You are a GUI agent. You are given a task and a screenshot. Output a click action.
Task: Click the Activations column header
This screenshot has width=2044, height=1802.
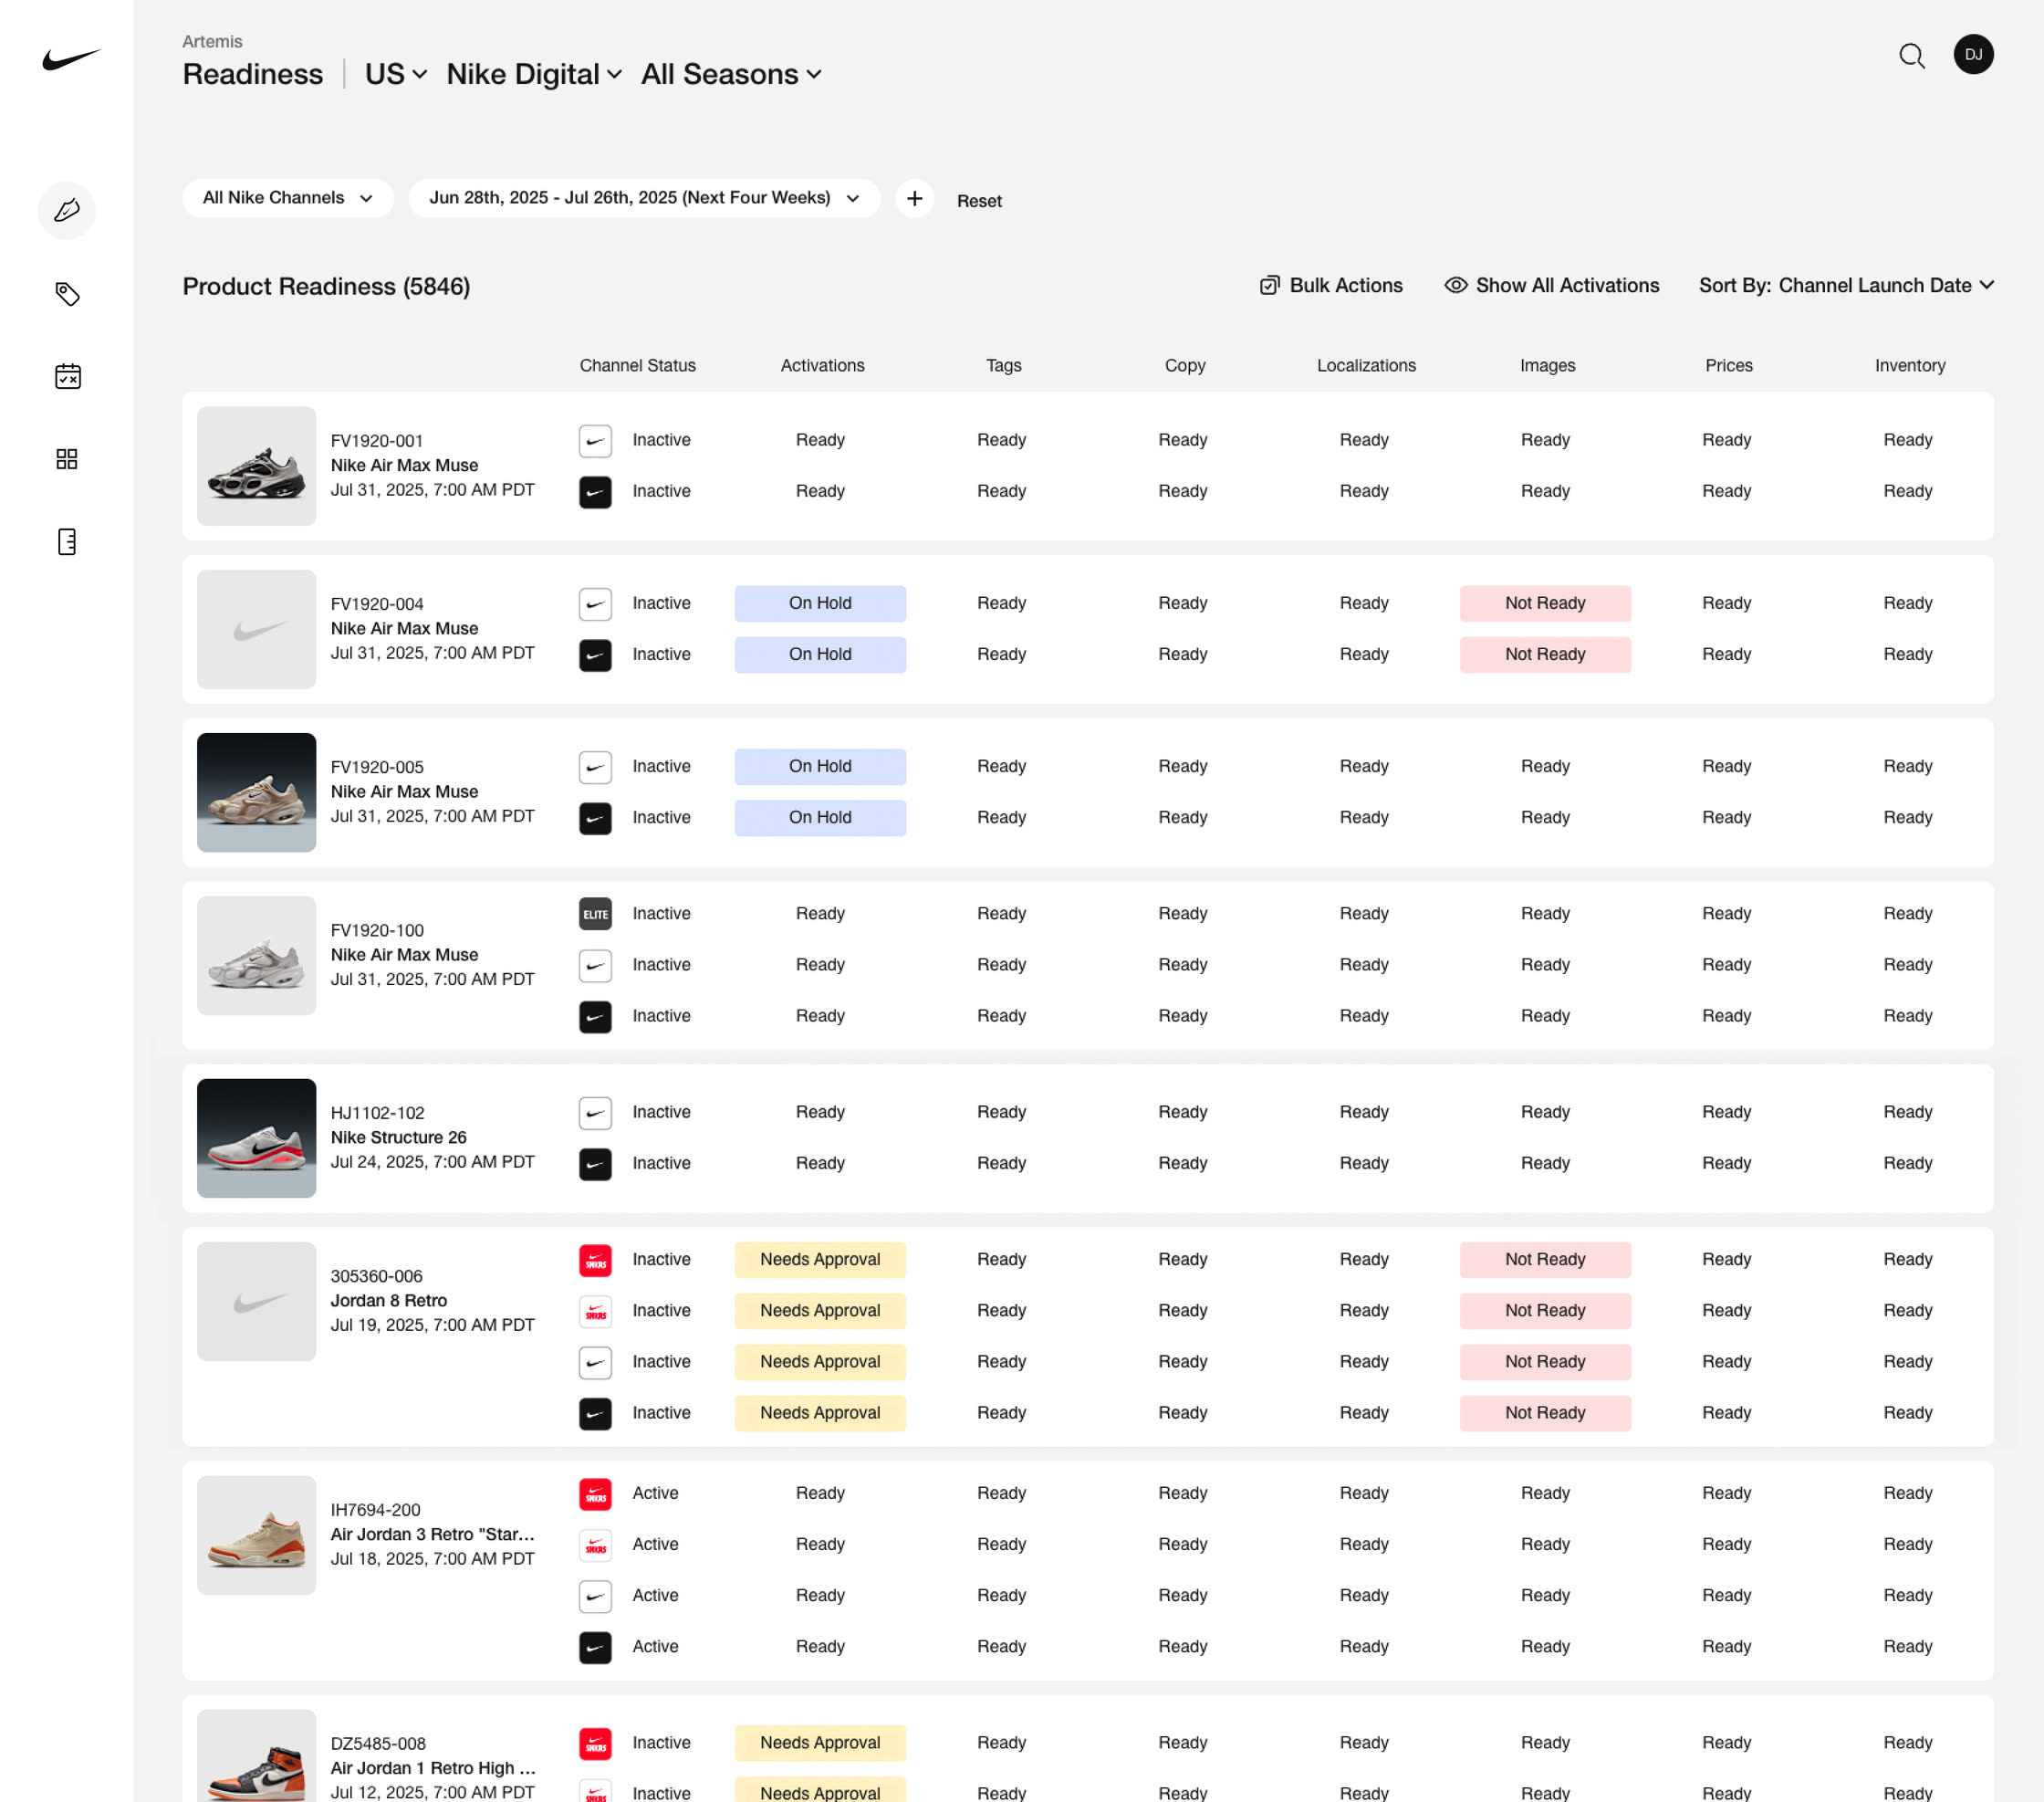pos(822,365)
